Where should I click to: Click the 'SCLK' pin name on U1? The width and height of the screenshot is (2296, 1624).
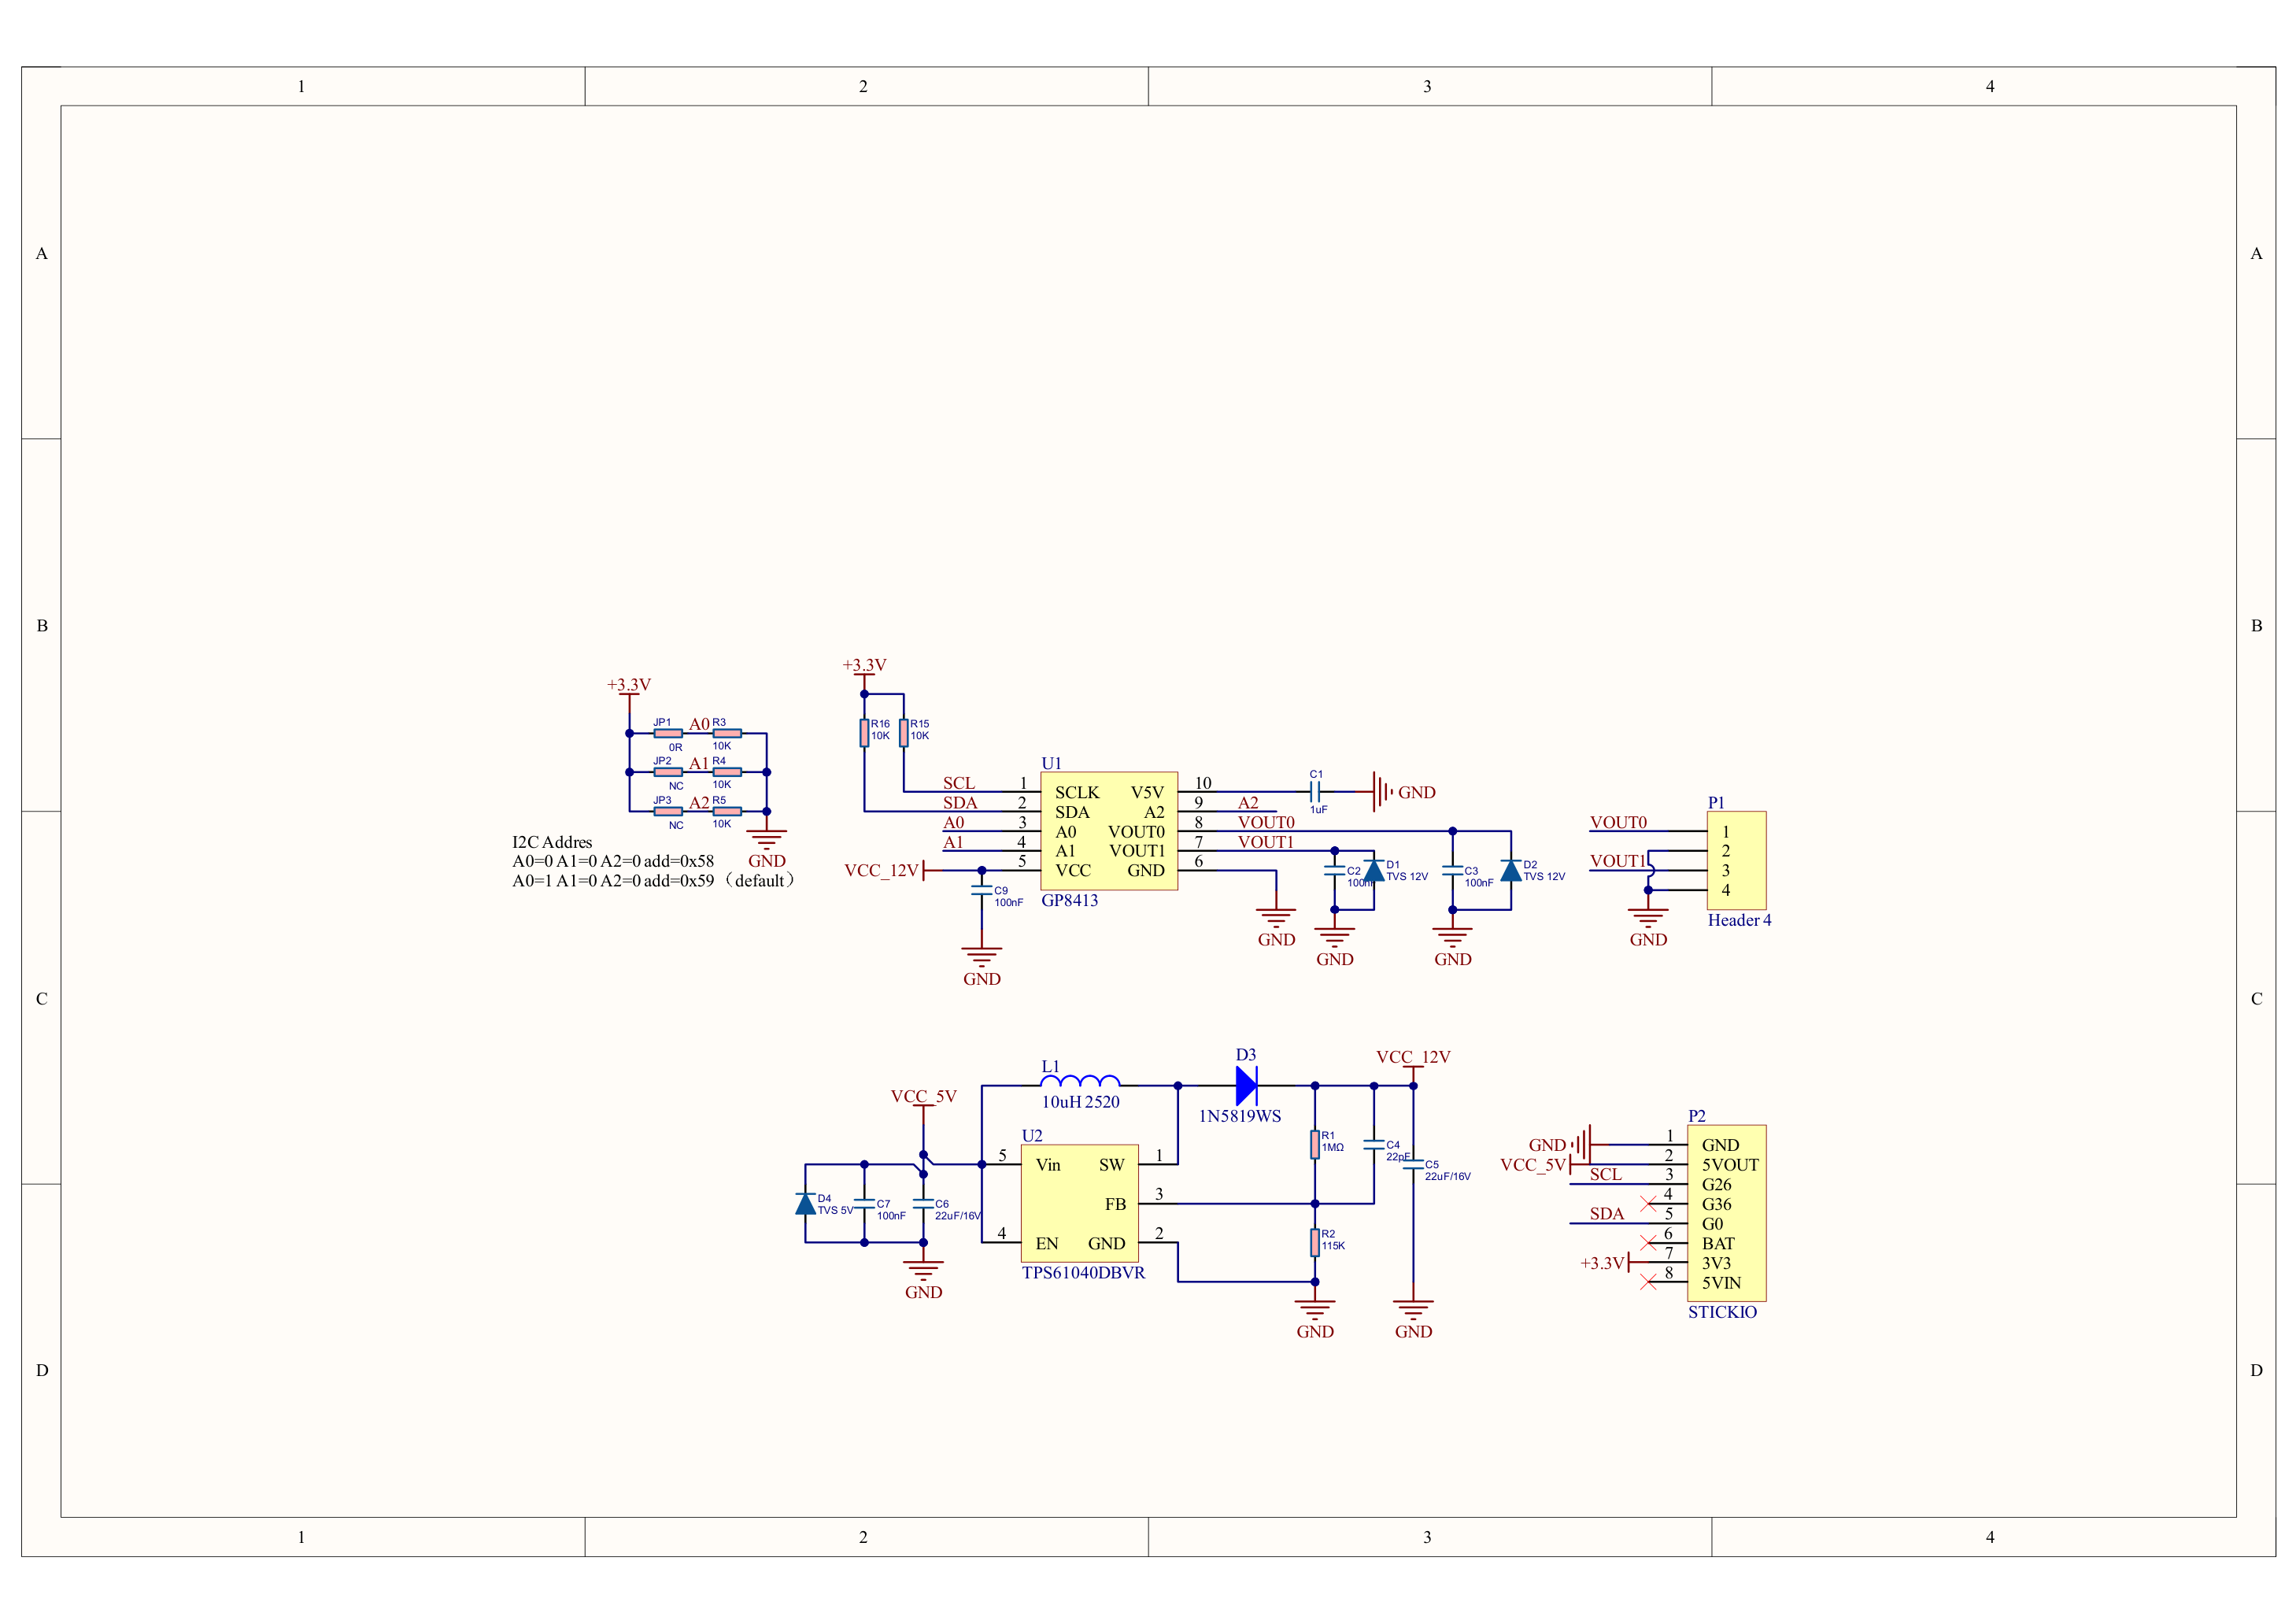(x=1077, y=792)
